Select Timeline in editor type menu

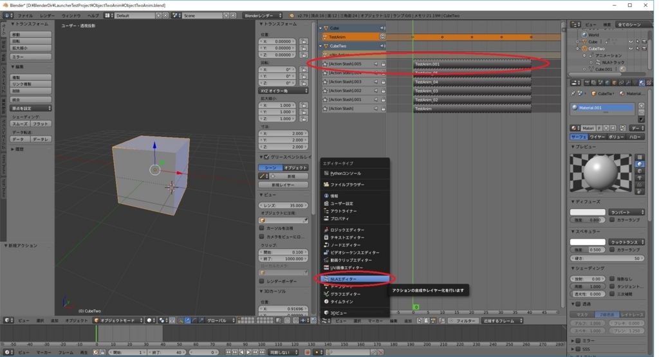pos(355,302)
